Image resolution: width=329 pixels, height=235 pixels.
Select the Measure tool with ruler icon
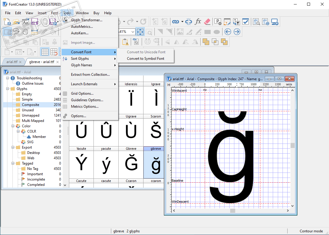click(x=35, y=32)
